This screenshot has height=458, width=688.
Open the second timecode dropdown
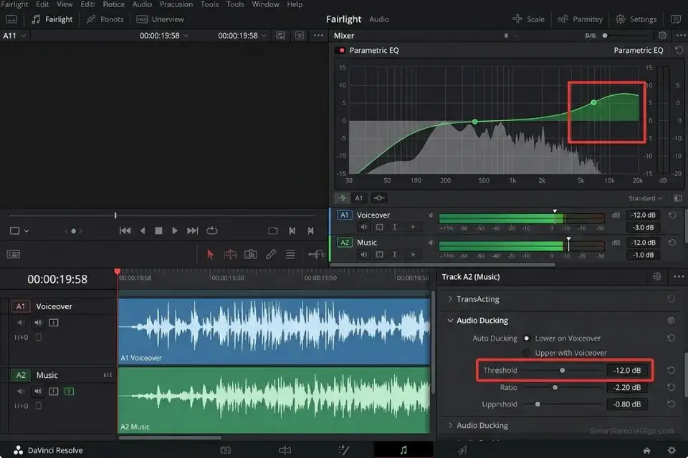[x=264, y=36]
